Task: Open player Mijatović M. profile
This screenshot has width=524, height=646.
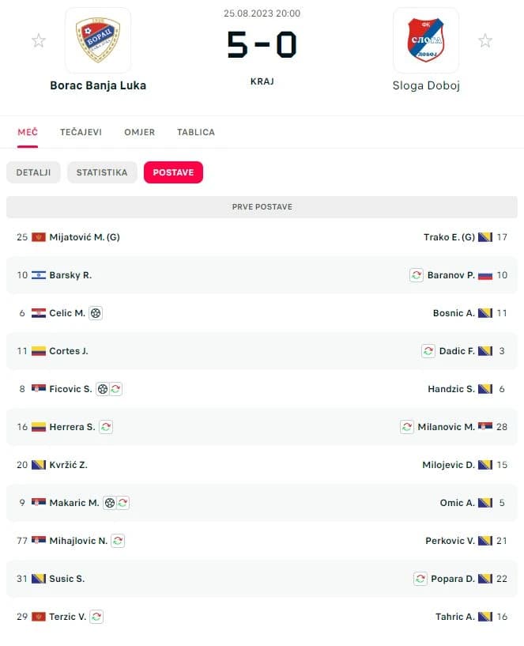Action: tap(85, 237)
